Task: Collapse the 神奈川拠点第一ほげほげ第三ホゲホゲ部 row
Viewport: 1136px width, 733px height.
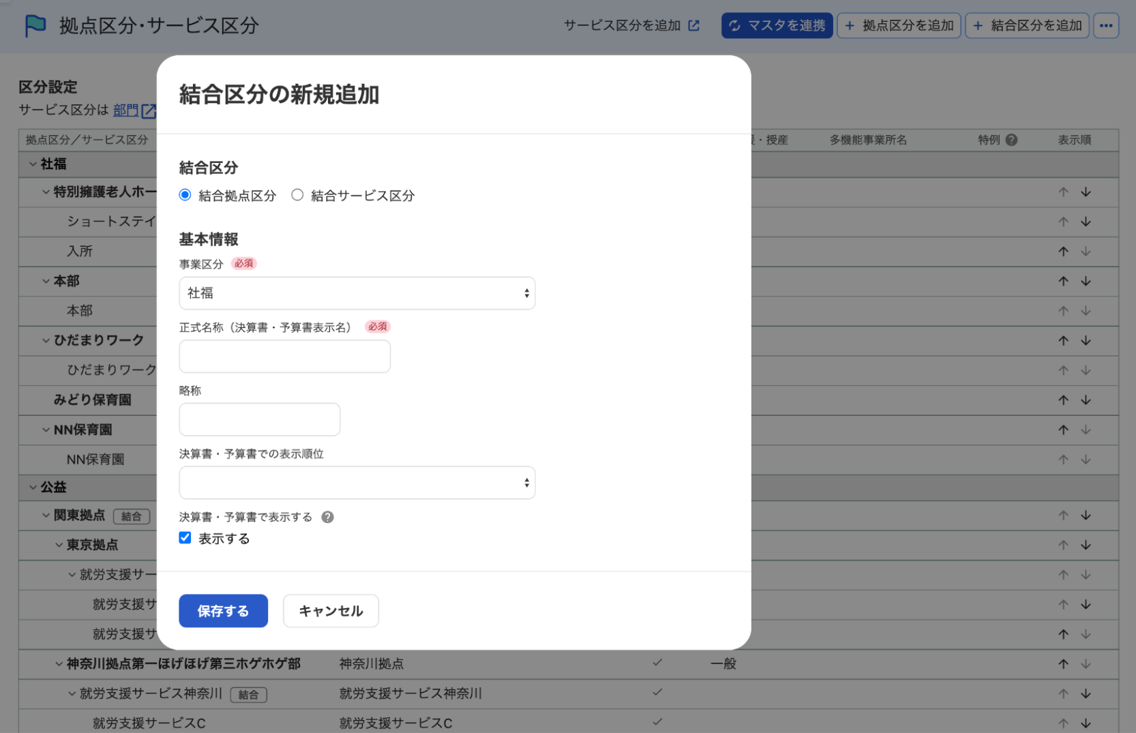Action: (59, 663)
